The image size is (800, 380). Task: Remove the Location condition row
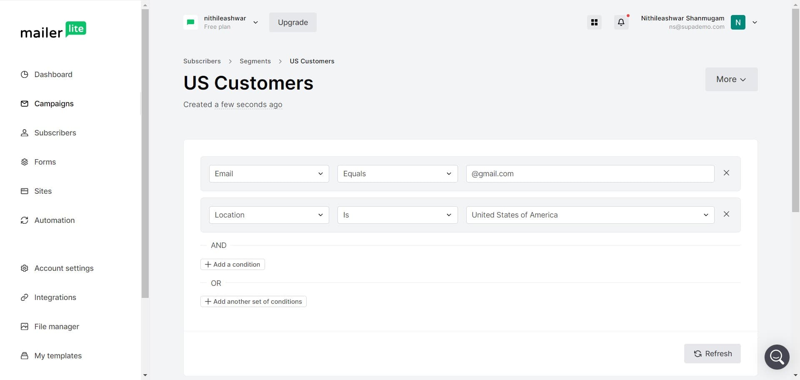[726, 214]
